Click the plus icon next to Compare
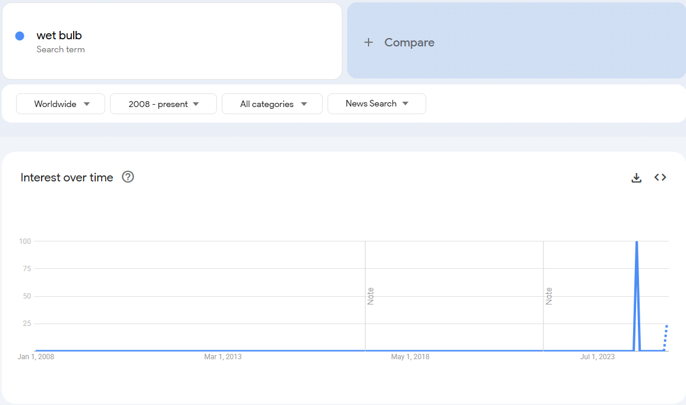Screen dimensions: 686x405 pyautogui.click(x=369, y=42)
